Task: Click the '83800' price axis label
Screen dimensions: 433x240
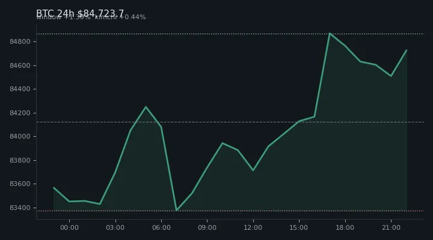Action: 20,160
